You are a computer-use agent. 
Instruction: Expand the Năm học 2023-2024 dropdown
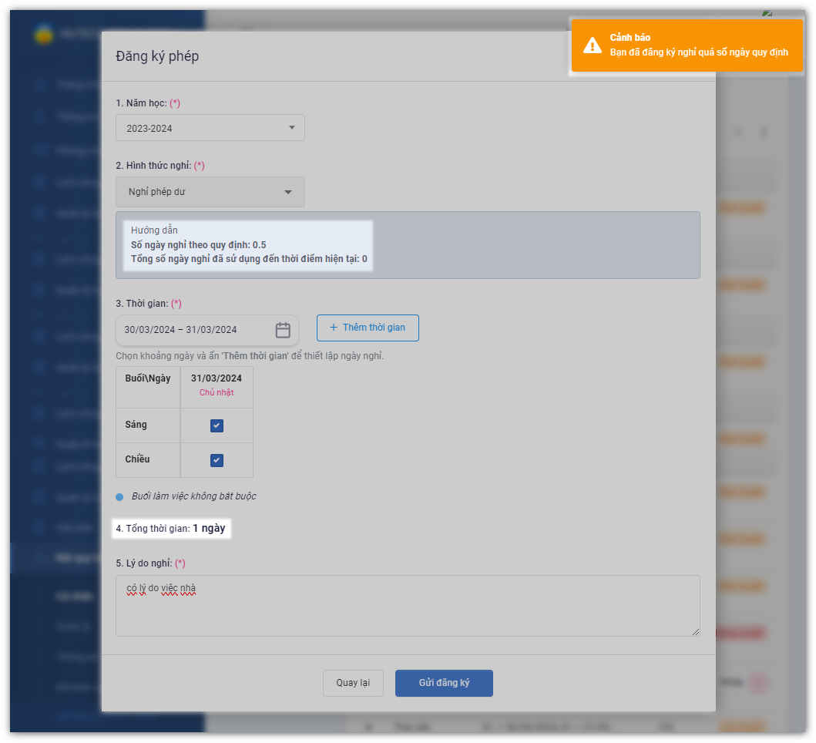[210, 128]
